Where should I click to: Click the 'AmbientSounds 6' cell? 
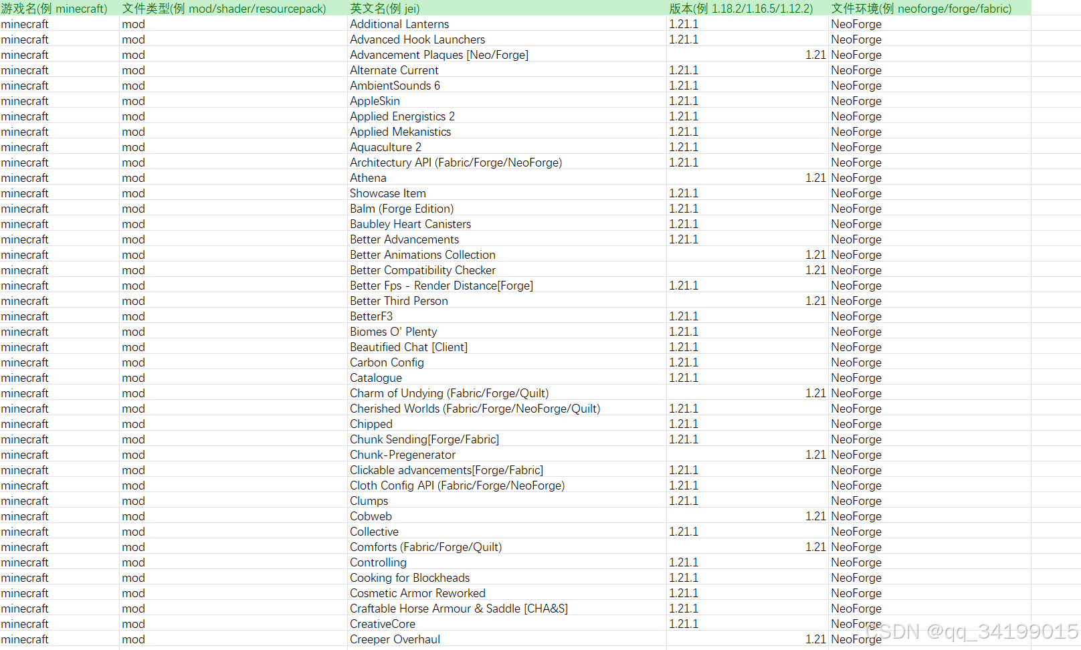point(507,86)
